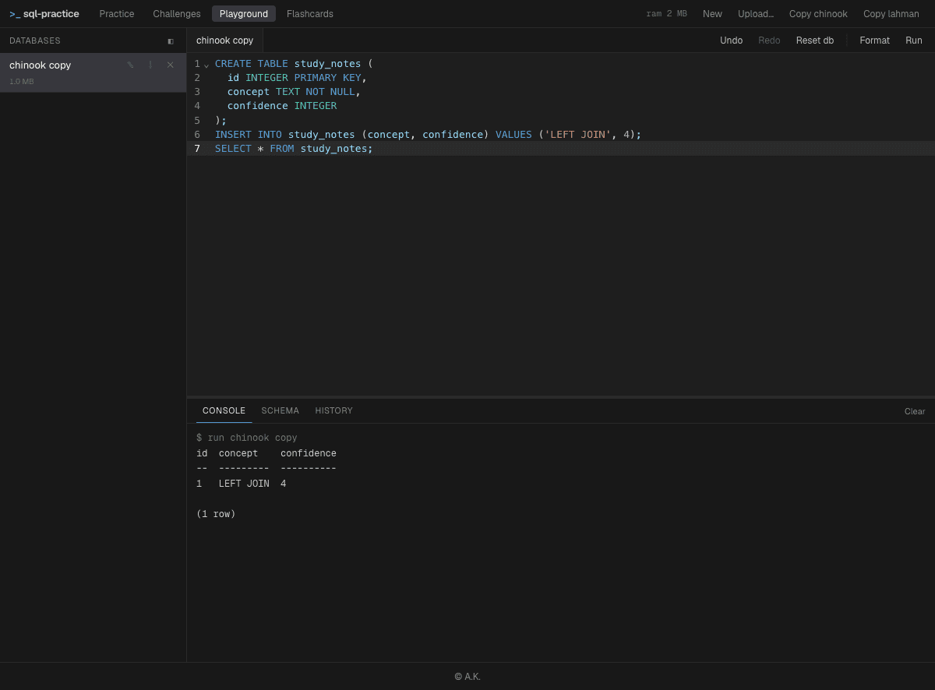This screenshot has height=690, width=935.
Task: Run the SQL query
Action: click(x=914, y=40)
